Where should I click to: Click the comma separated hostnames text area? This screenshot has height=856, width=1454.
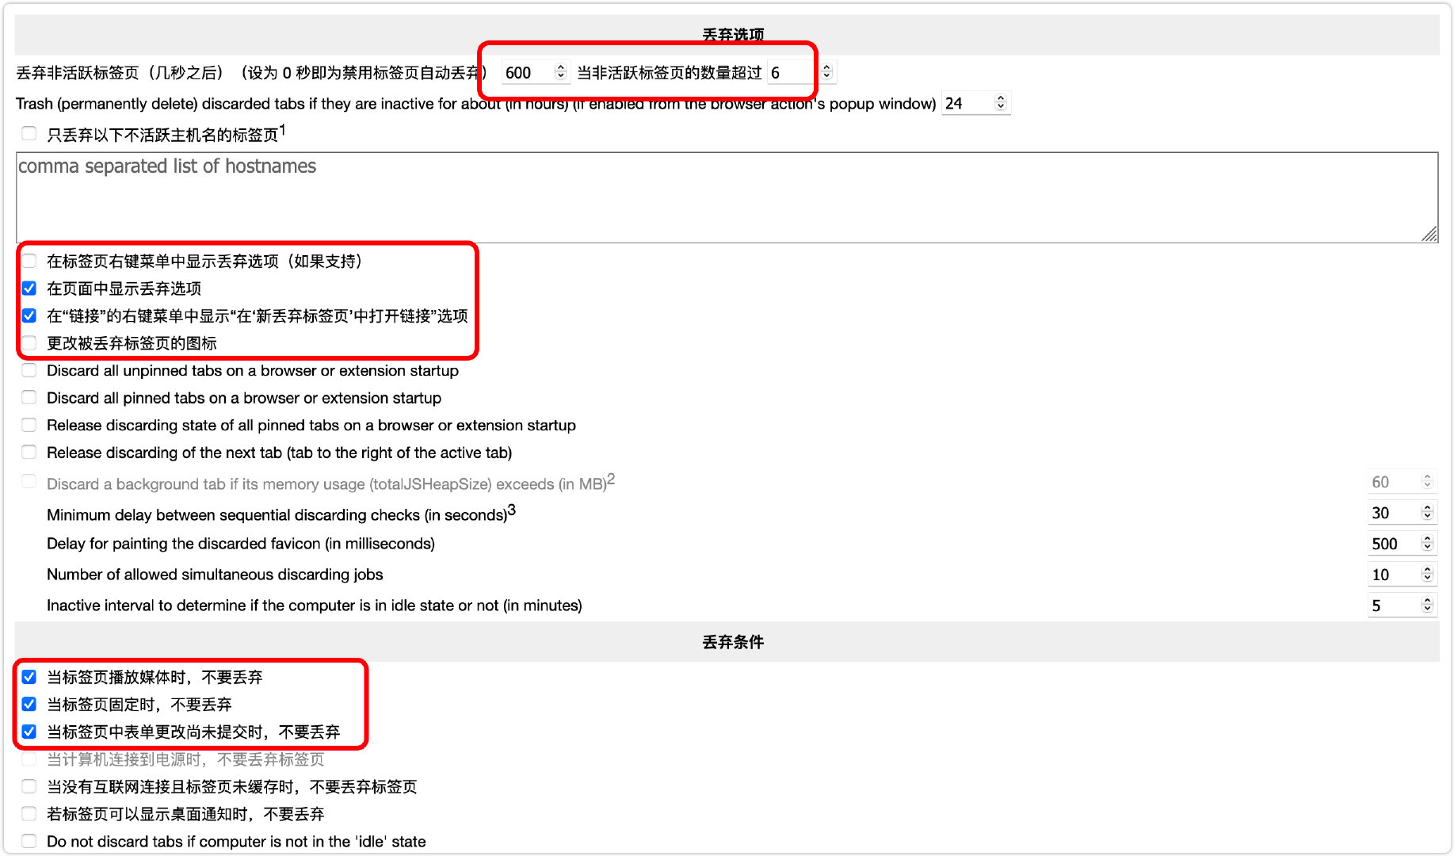727,197
